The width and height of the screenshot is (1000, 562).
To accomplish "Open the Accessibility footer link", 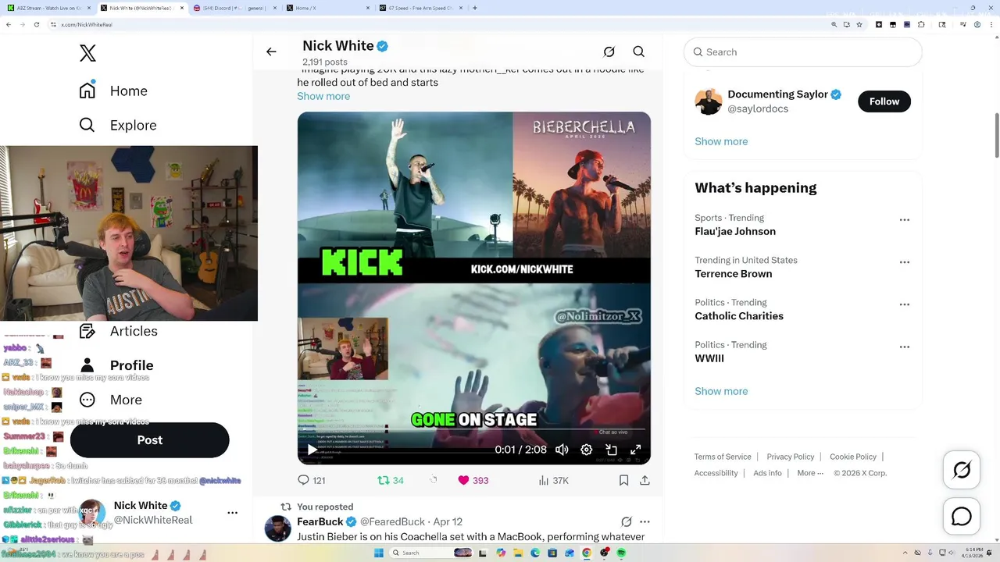I will click(x=716, y=473).
